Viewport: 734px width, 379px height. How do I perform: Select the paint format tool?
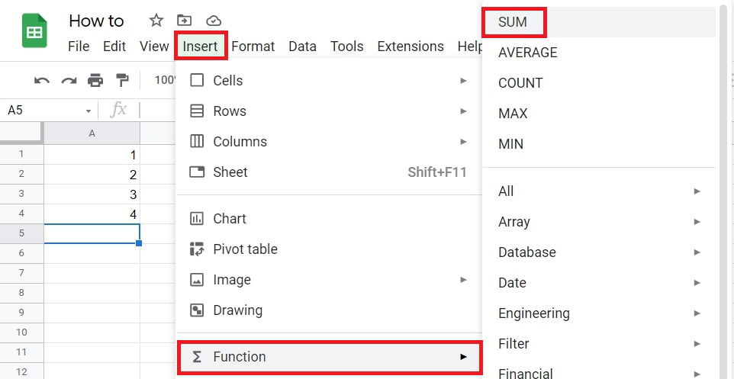[x=121, y=80]
